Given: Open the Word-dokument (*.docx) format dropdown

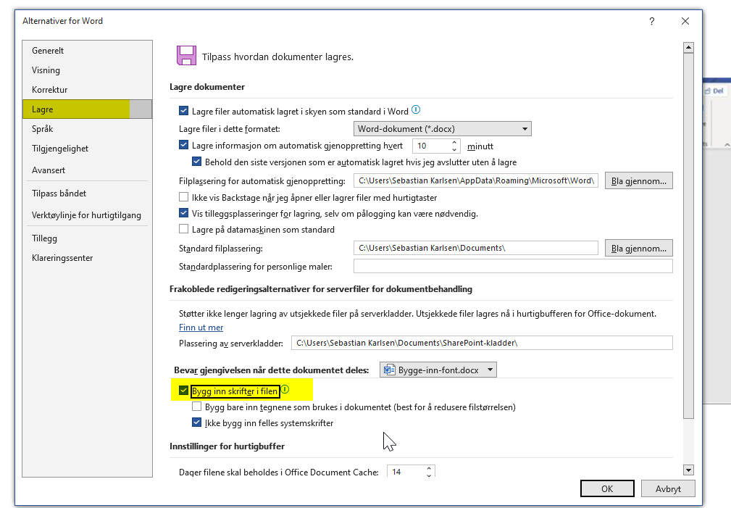Looking at the screenshot, I should click(443, 129).
